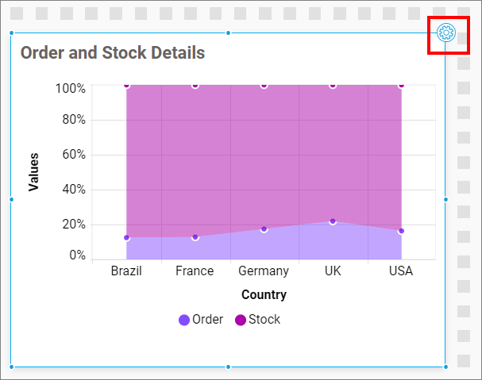The height and width of the screenshot is (380, 482).
Task: Click the Order legend color circle
Action: pyautogui.click(x=184, y=320)
